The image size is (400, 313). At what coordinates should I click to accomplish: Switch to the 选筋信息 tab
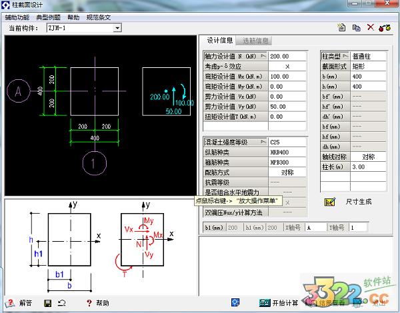(255, 41)
